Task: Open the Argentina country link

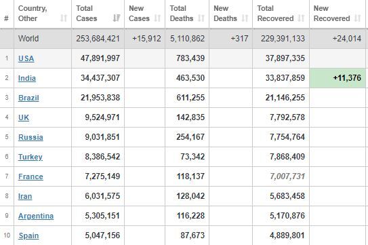Action: (x=36, y=216)
